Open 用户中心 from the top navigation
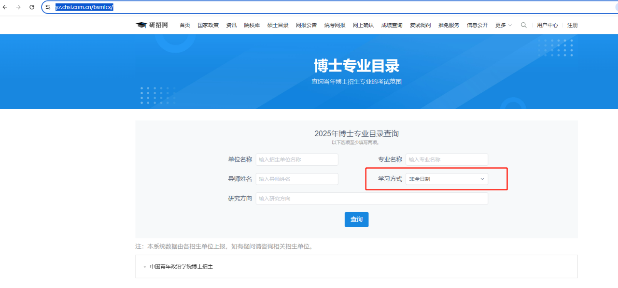This screenshot has width=618, height=288. [548, 25]
